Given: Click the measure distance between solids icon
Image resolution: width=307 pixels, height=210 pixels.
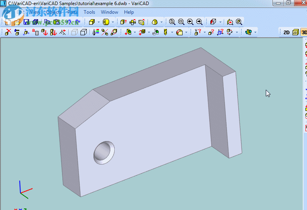Looking at the screenshot, I should click(x=230, y=32).
